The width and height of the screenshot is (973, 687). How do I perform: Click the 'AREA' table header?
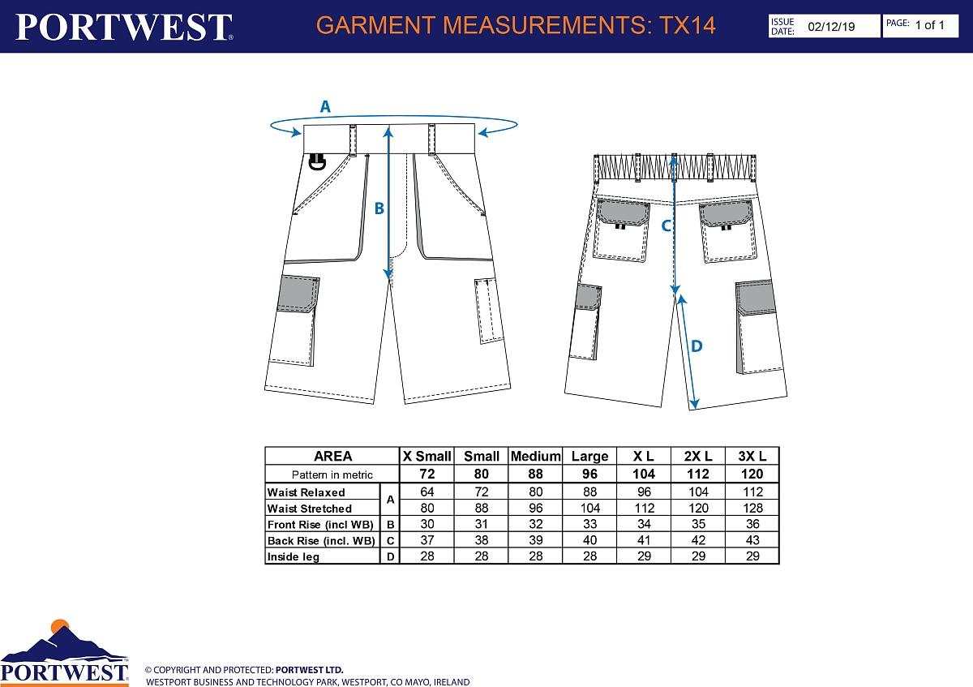coord(332,456)
